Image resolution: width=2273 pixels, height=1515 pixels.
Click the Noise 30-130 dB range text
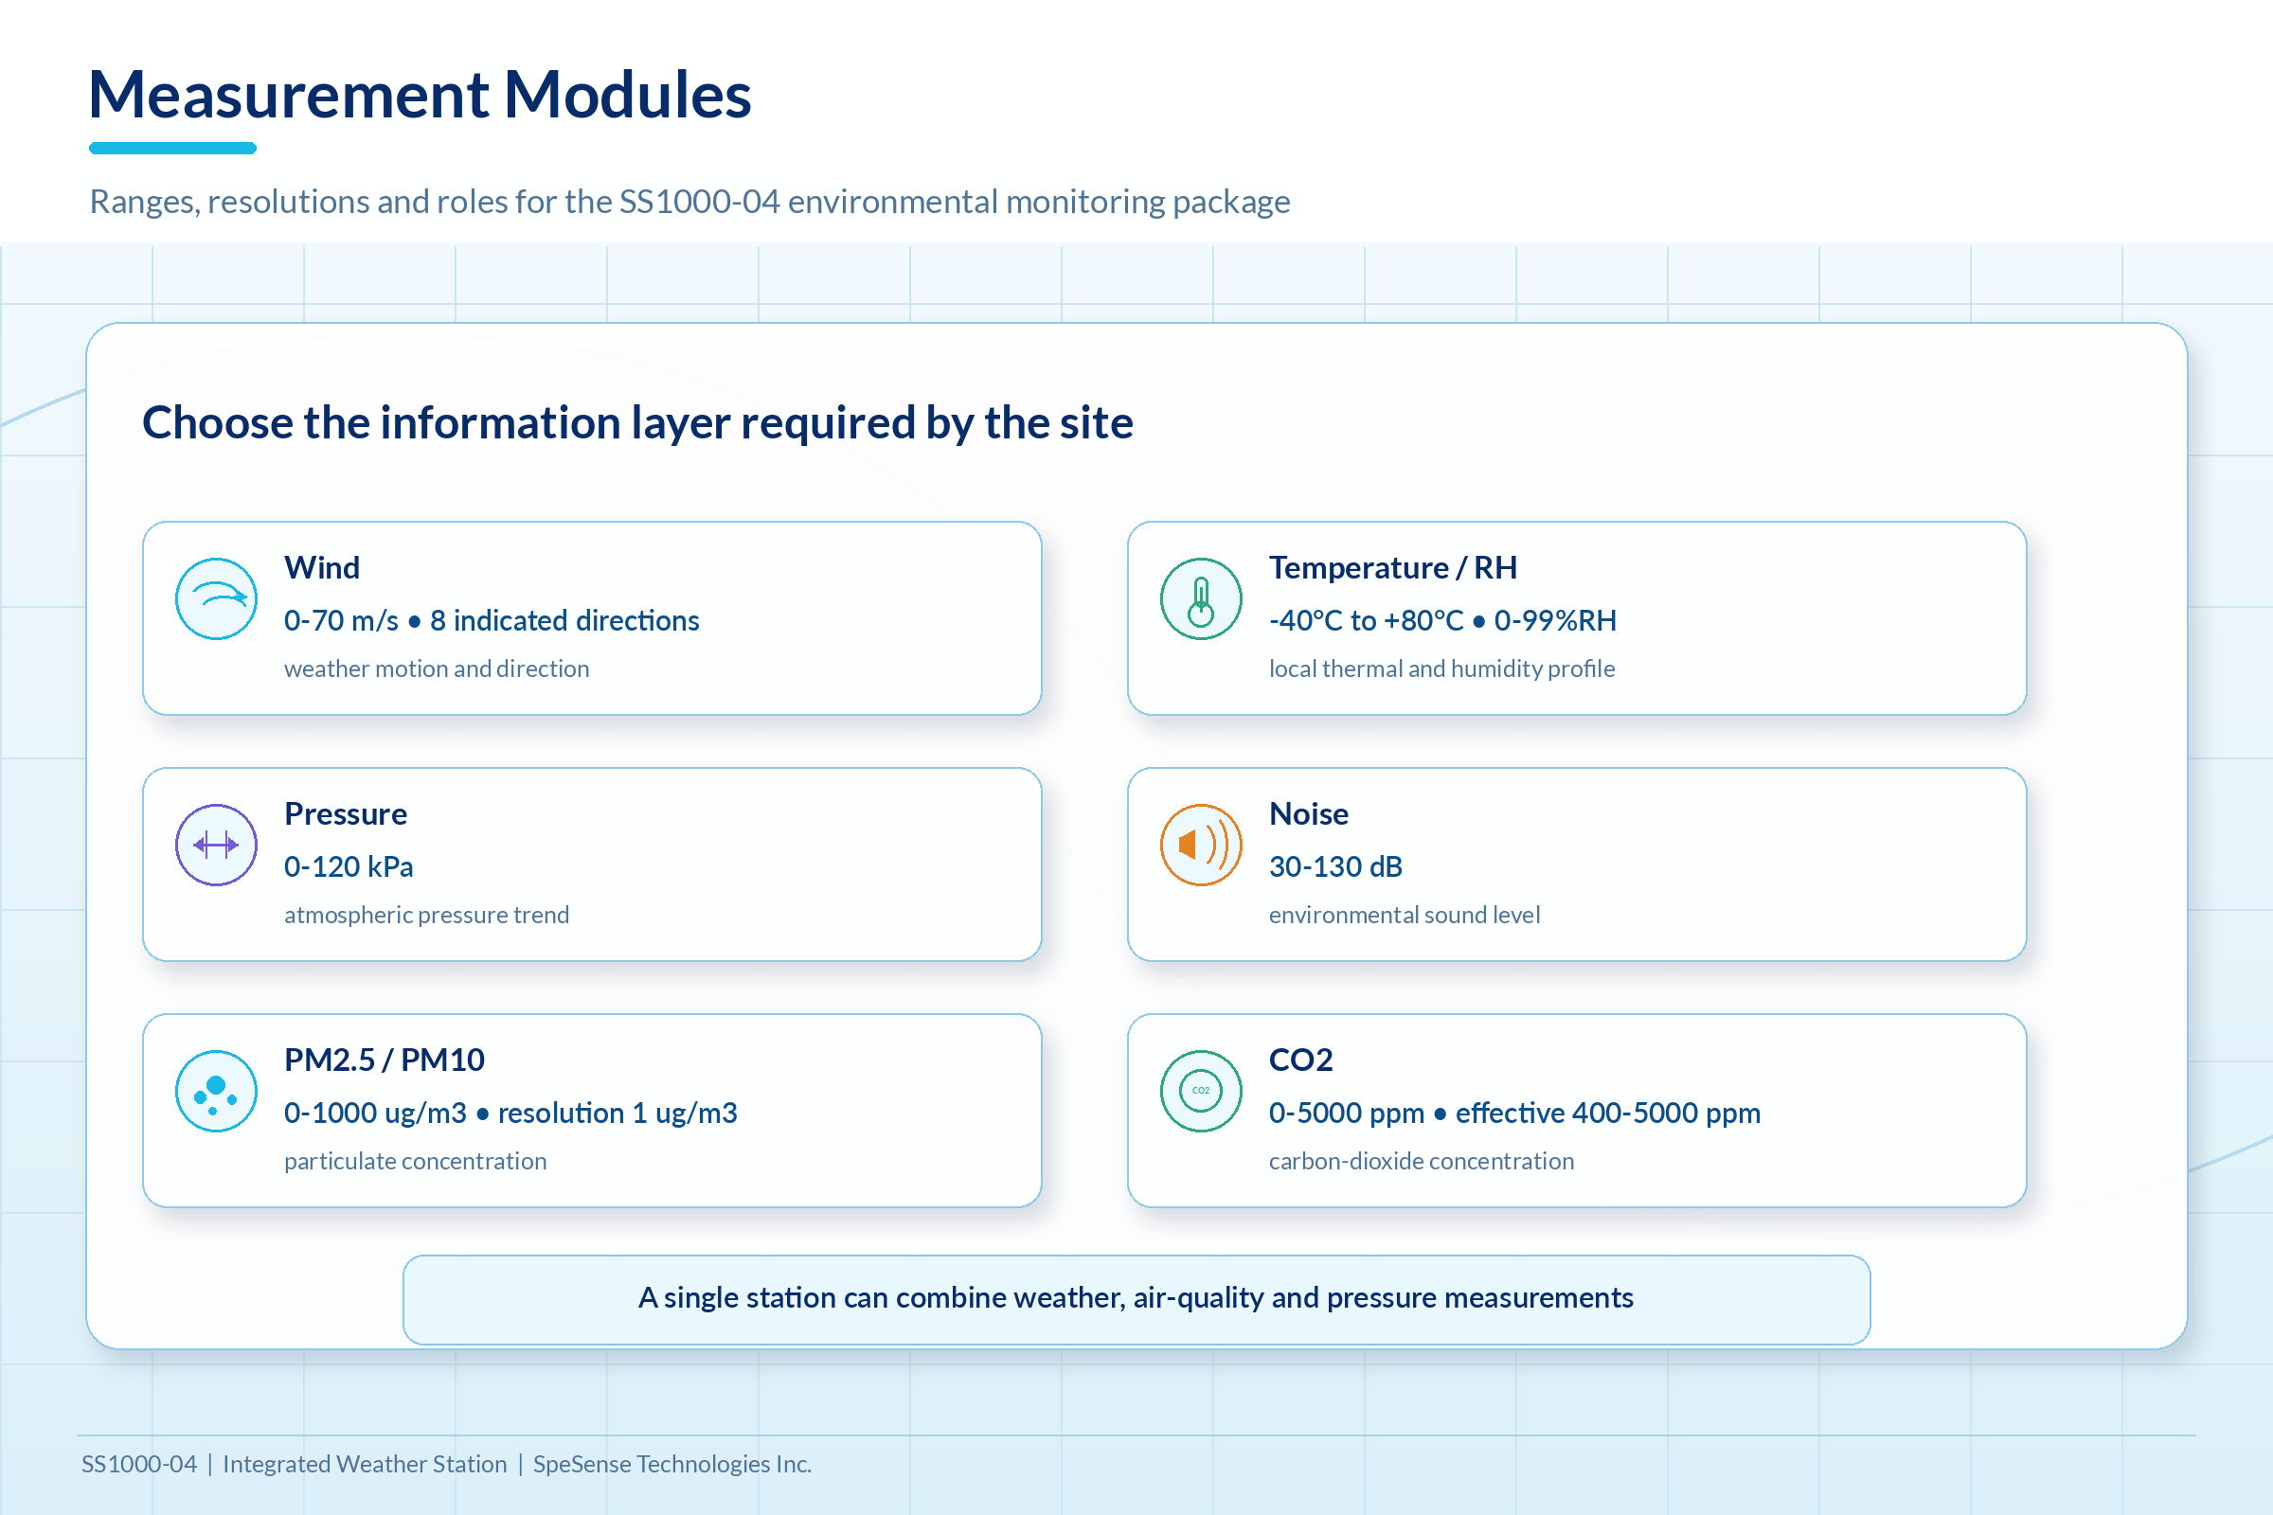1334,866
